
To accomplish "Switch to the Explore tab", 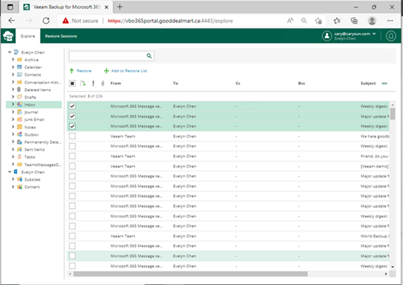I will click(28, 36).
